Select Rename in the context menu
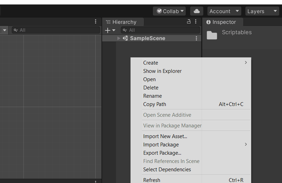 (191, 96)
